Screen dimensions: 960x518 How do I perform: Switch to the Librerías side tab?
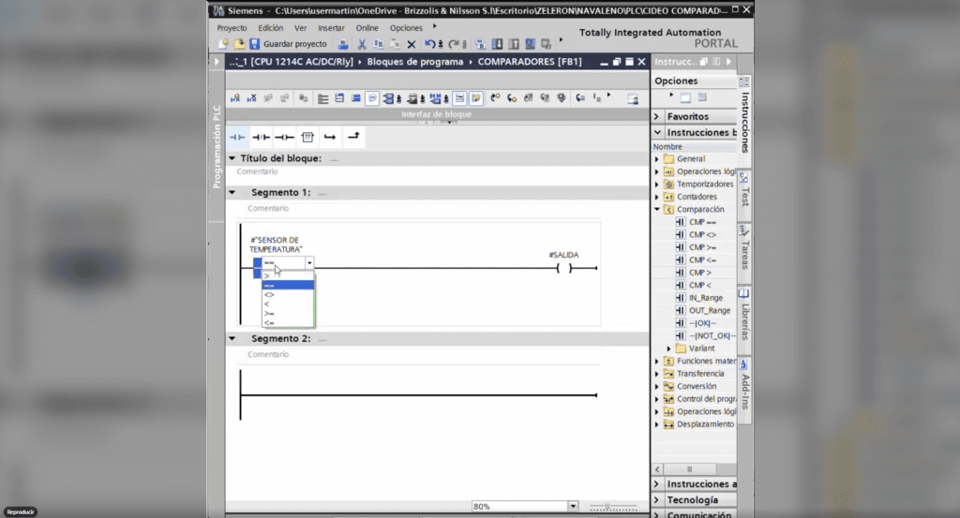pos(744,316)
